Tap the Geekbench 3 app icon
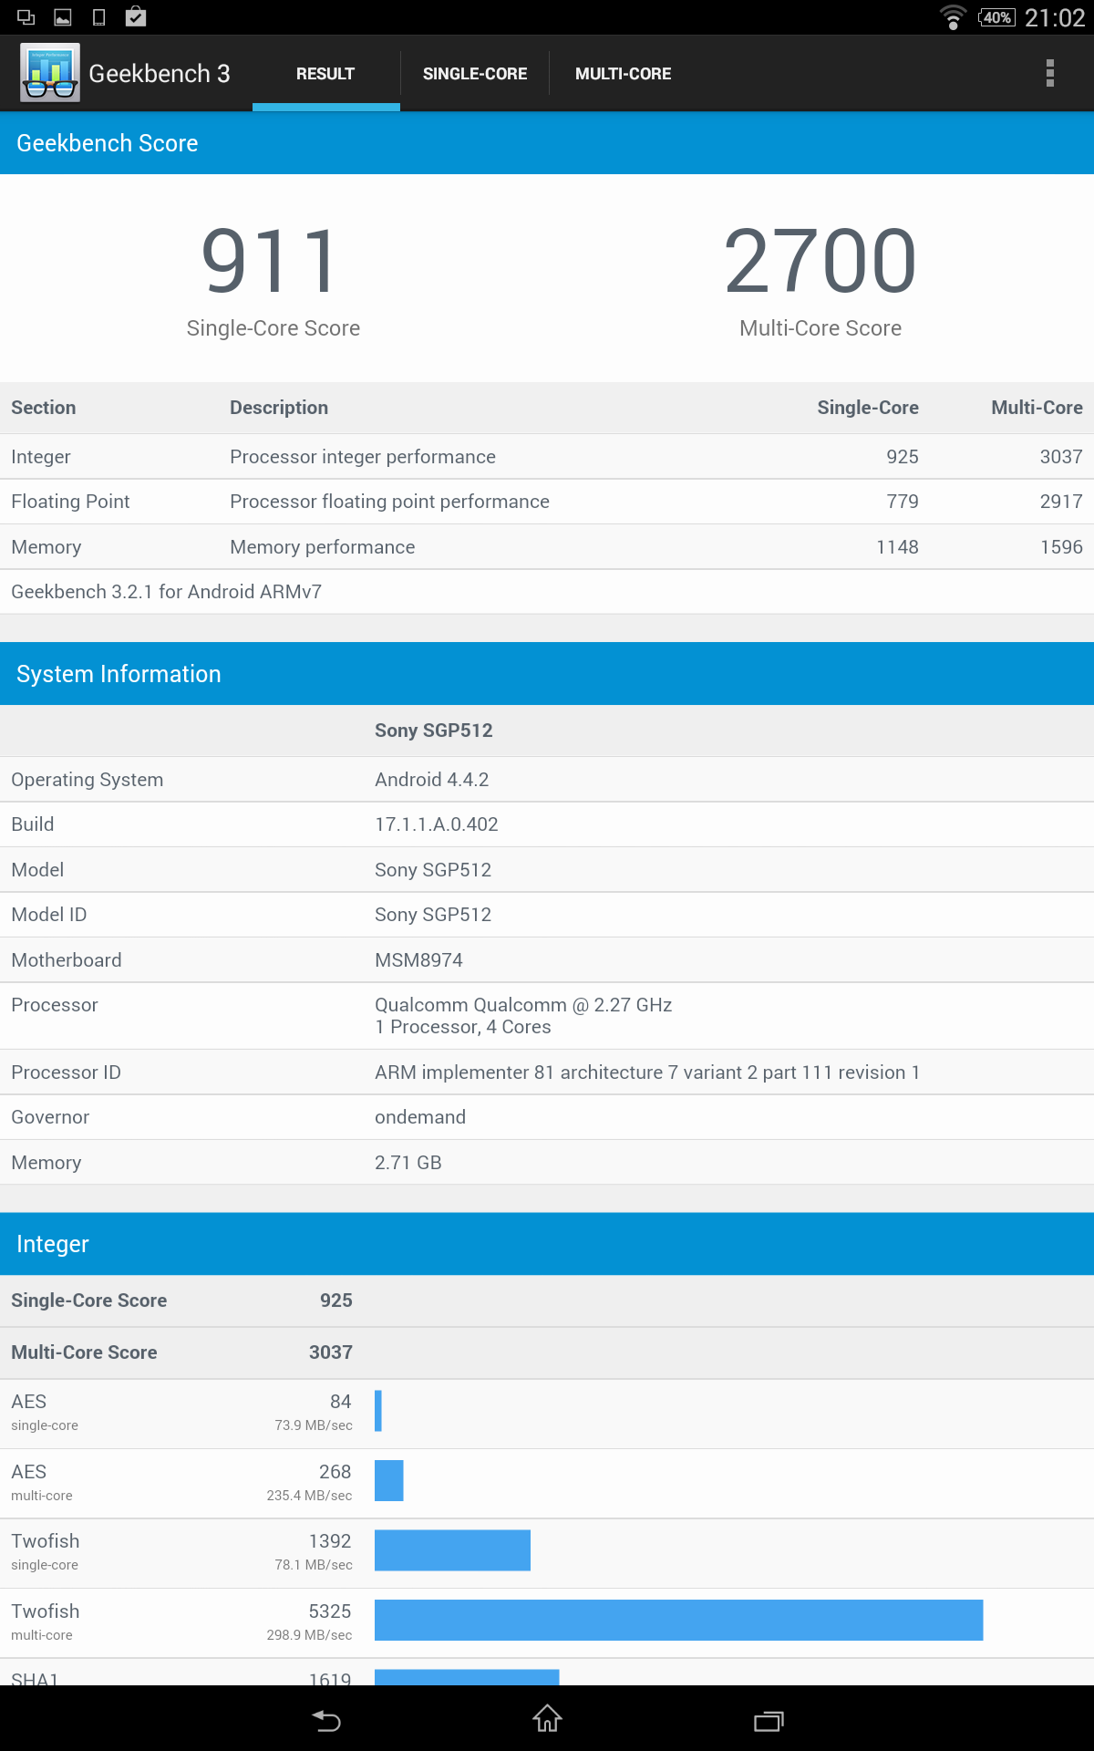The image size is (1094, 1751). [x=50, y=73]
